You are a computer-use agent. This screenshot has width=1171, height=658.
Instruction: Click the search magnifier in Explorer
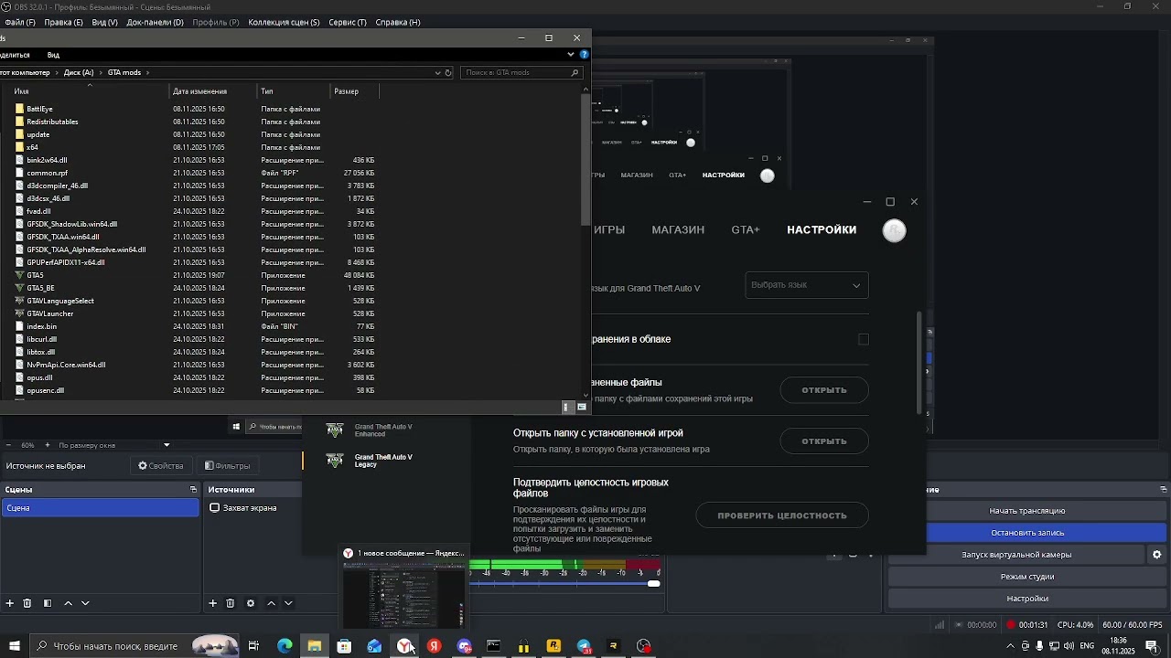[575, 72]
